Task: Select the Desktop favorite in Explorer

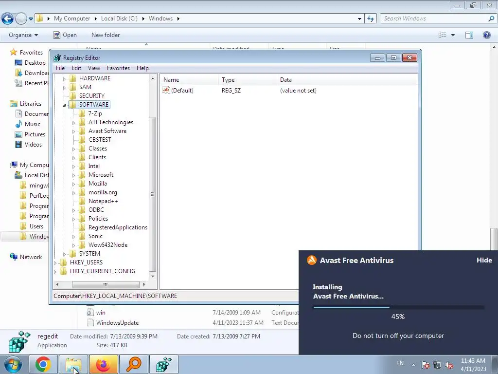Action: [x=35, y=63]
